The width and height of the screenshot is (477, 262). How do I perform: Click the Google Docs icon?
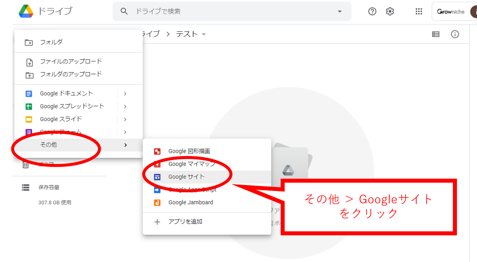pos(29,94)
